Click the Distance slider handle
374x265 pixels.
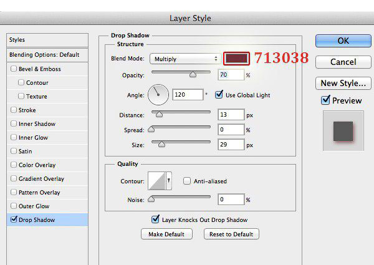159,114
